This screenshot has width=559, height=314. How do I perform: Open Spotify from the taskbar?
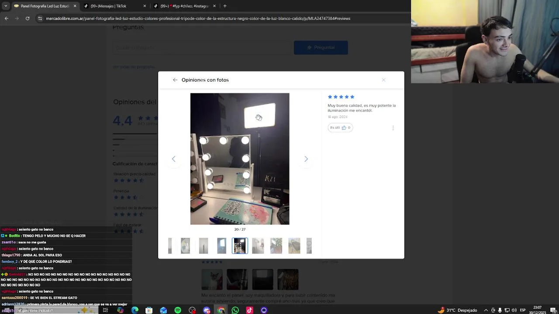pos(178,310)
